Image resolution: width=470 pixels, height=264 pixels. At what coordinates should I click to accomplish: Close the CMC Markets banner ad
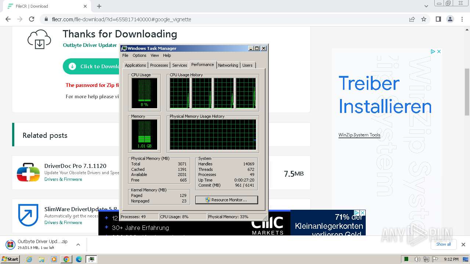pyautogui.click(x=362, y=213)
